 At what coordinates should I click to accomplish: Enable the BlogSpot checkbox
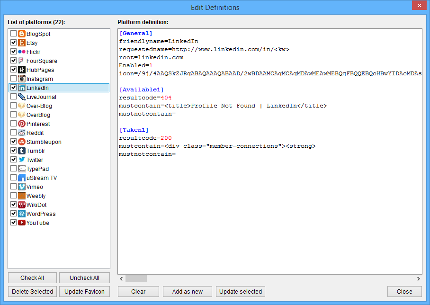click(x=13, y=34)
